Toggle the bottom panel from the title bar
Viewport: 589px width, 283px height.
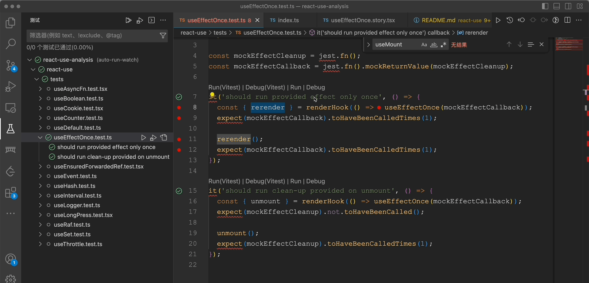557,6
